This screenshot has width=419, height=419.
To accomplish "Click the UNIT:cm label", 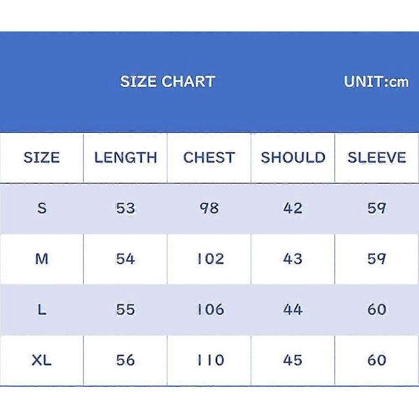I will pyautogui.click(x=376, y=82).
